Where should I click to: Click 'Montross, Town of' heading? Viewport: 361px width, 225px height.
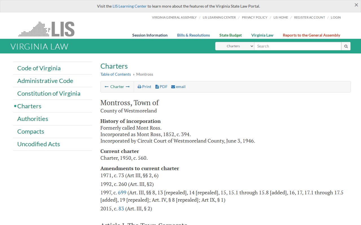(129, 103)
